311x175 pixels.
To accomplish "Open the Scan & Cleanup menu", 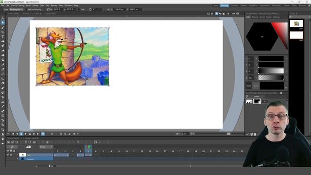I will tap(17, 5).
